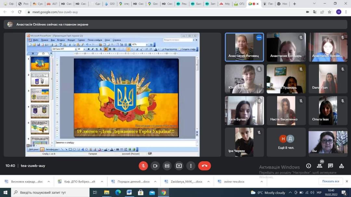
Task: Click Показать все downloads button
Action: click(331, 181)
